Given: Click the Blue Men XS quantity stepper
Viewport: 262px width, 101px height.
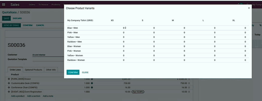Looking at the screenshot, I should 125,28.
